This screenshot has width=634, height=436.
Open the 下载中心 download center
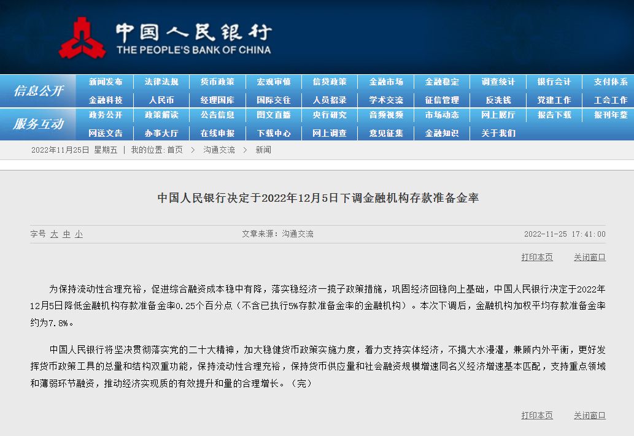pos(274,132)
